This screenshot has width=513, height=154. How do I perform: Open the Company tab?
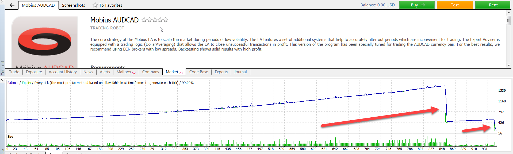tap(151, 72)
